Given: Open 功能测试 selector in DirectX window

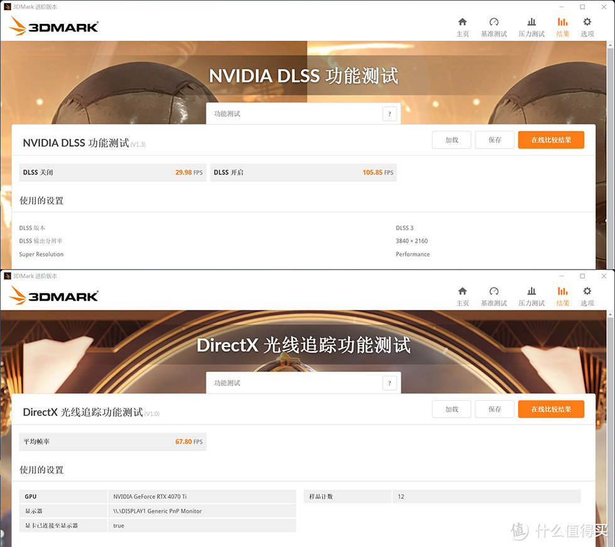Looking at the screenshot, I should [x=303, y=383].
